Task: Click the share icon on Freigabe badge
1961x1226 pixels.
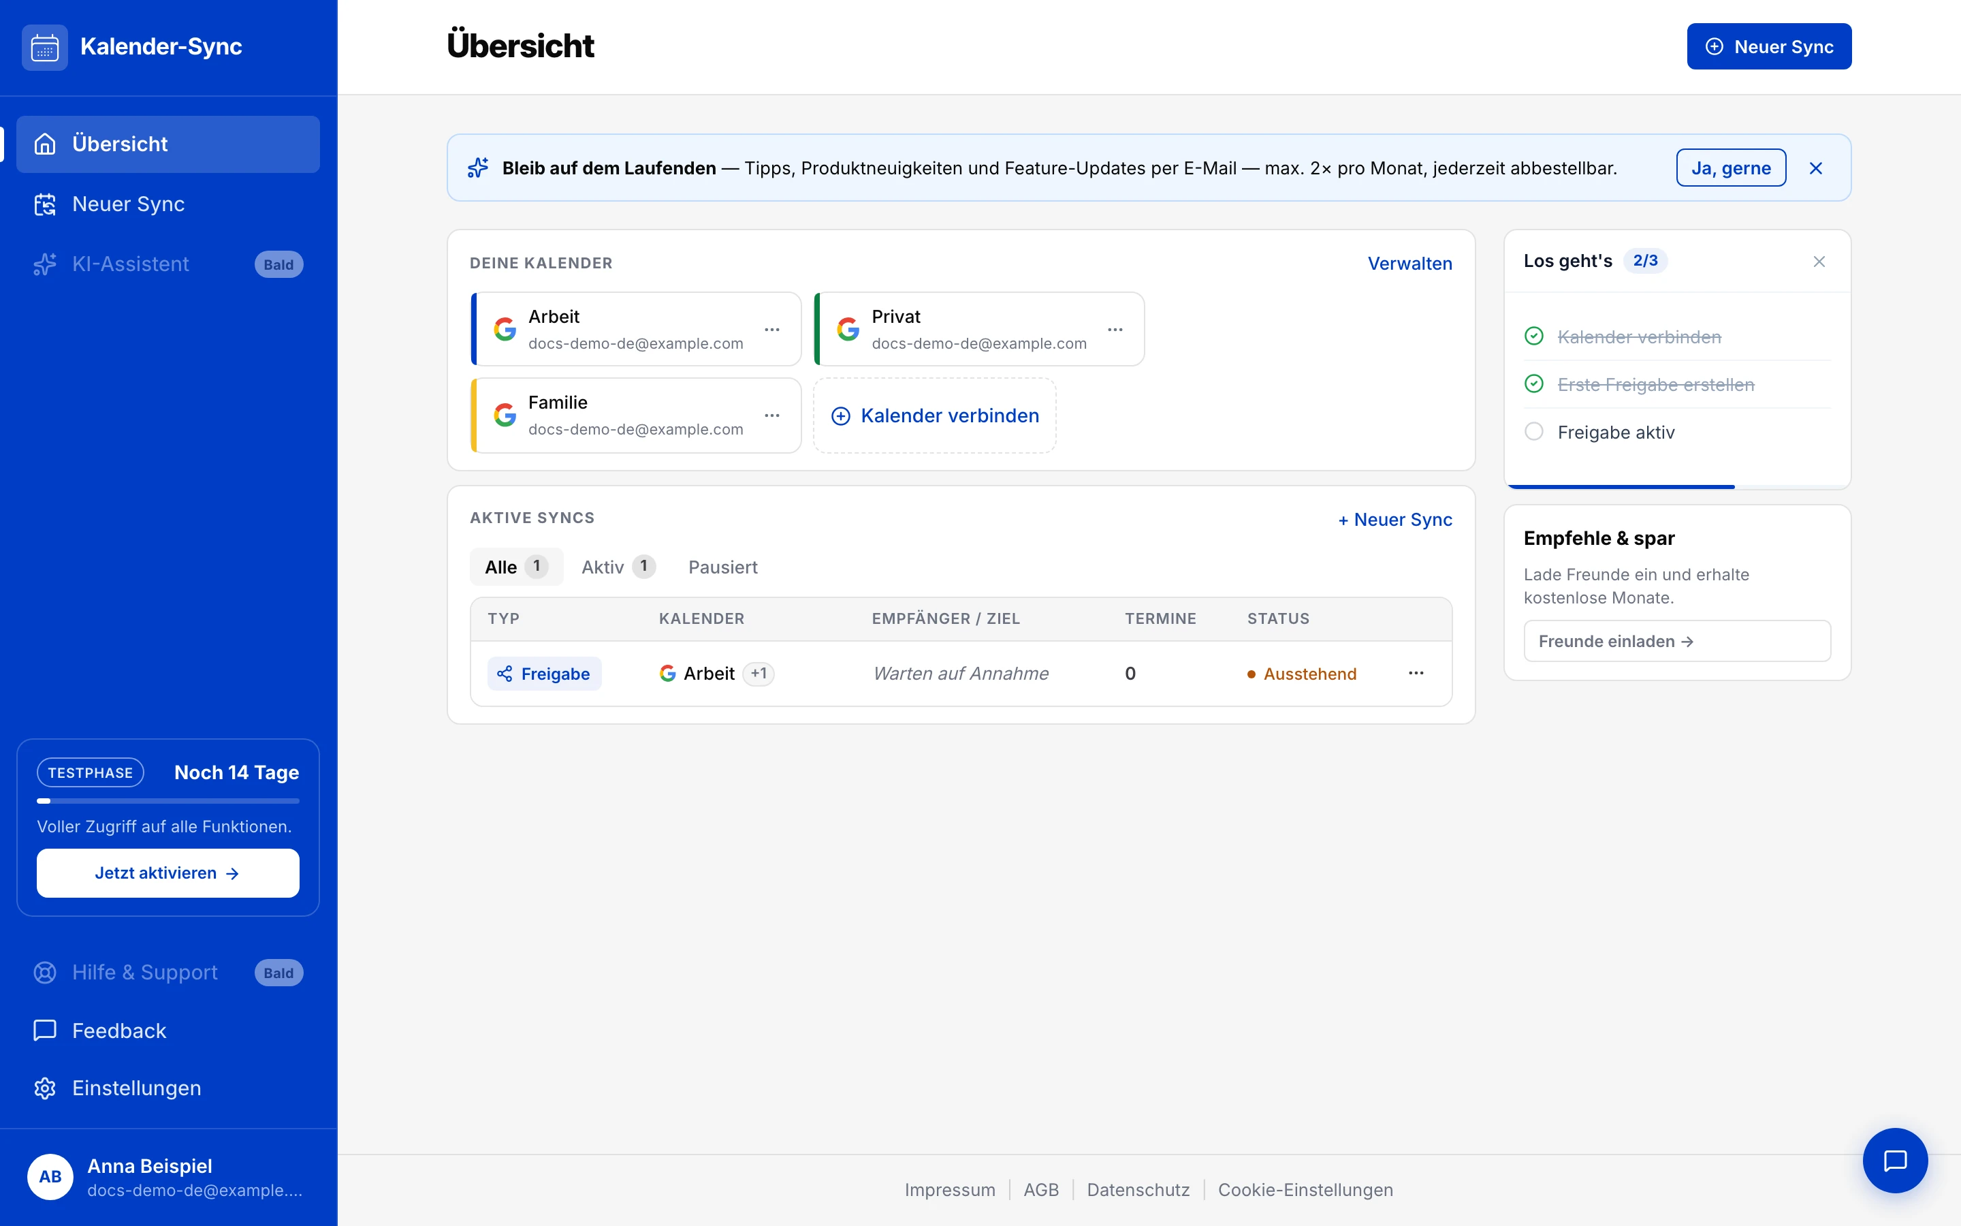Action: click(505, 674)
